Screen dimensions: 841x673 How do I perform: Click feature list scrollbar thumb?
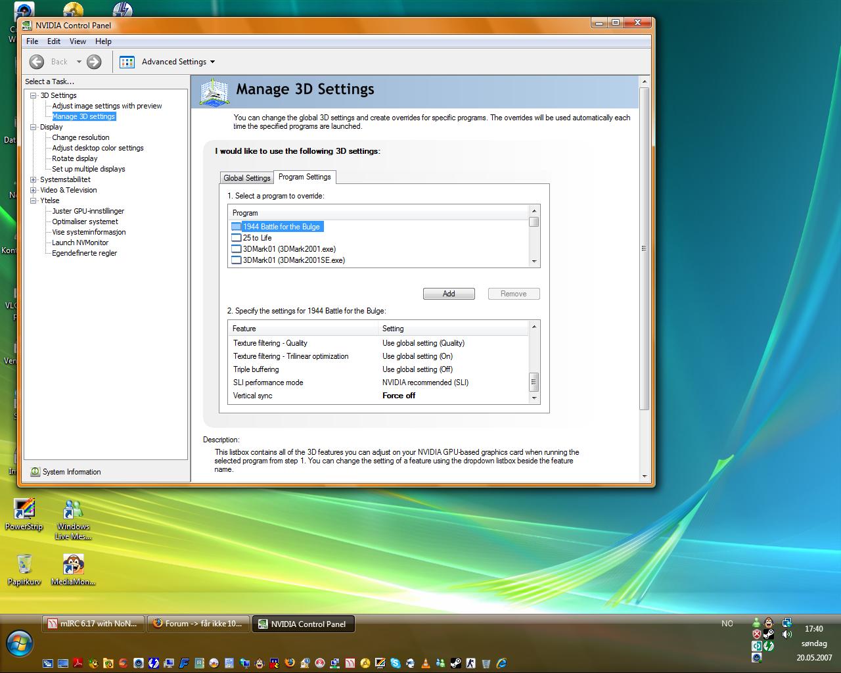pyautogui.click(x=534, y=381)
